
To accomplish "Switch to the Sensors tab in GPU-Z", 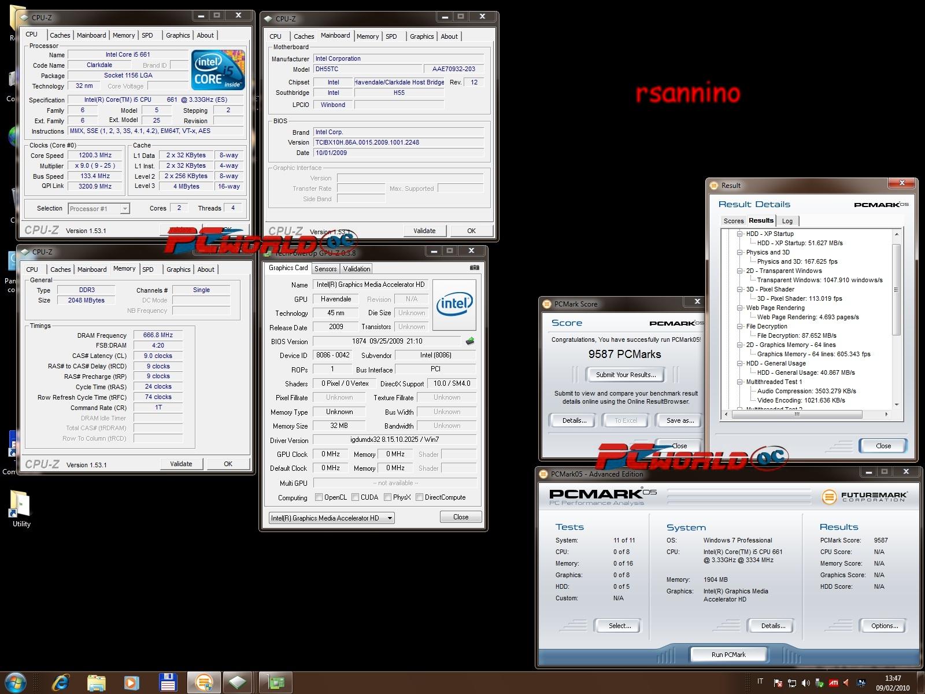I will pos(325,269).
